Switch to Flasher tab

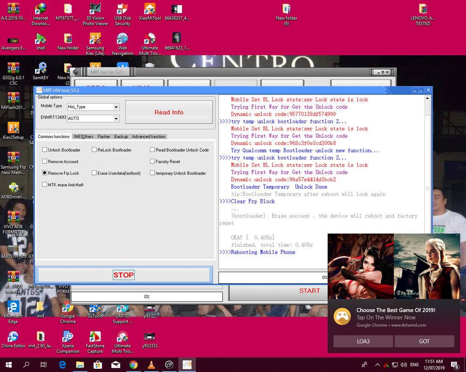pyautogui.click(x=104, y=136)
